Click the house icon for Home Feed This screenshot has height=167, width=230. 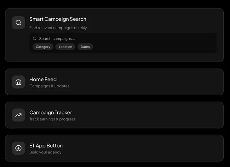18,82
